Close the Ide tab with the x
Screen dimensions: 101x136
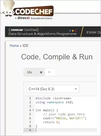tap(41, 72)
